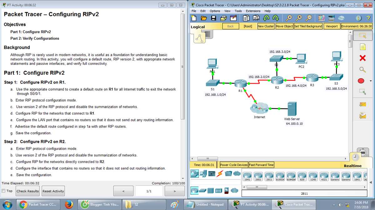This screenshot has width=375, height=210.
Task: Click the green Undo arrow icon
Action: pyautogui.click(x=267, y=18)
